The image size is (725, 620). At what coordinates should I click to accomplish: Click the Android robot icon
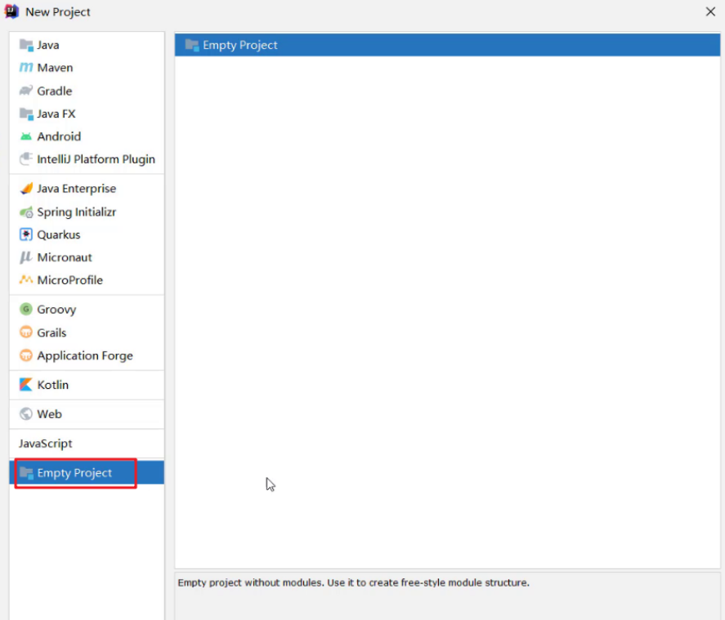point(26,136)
